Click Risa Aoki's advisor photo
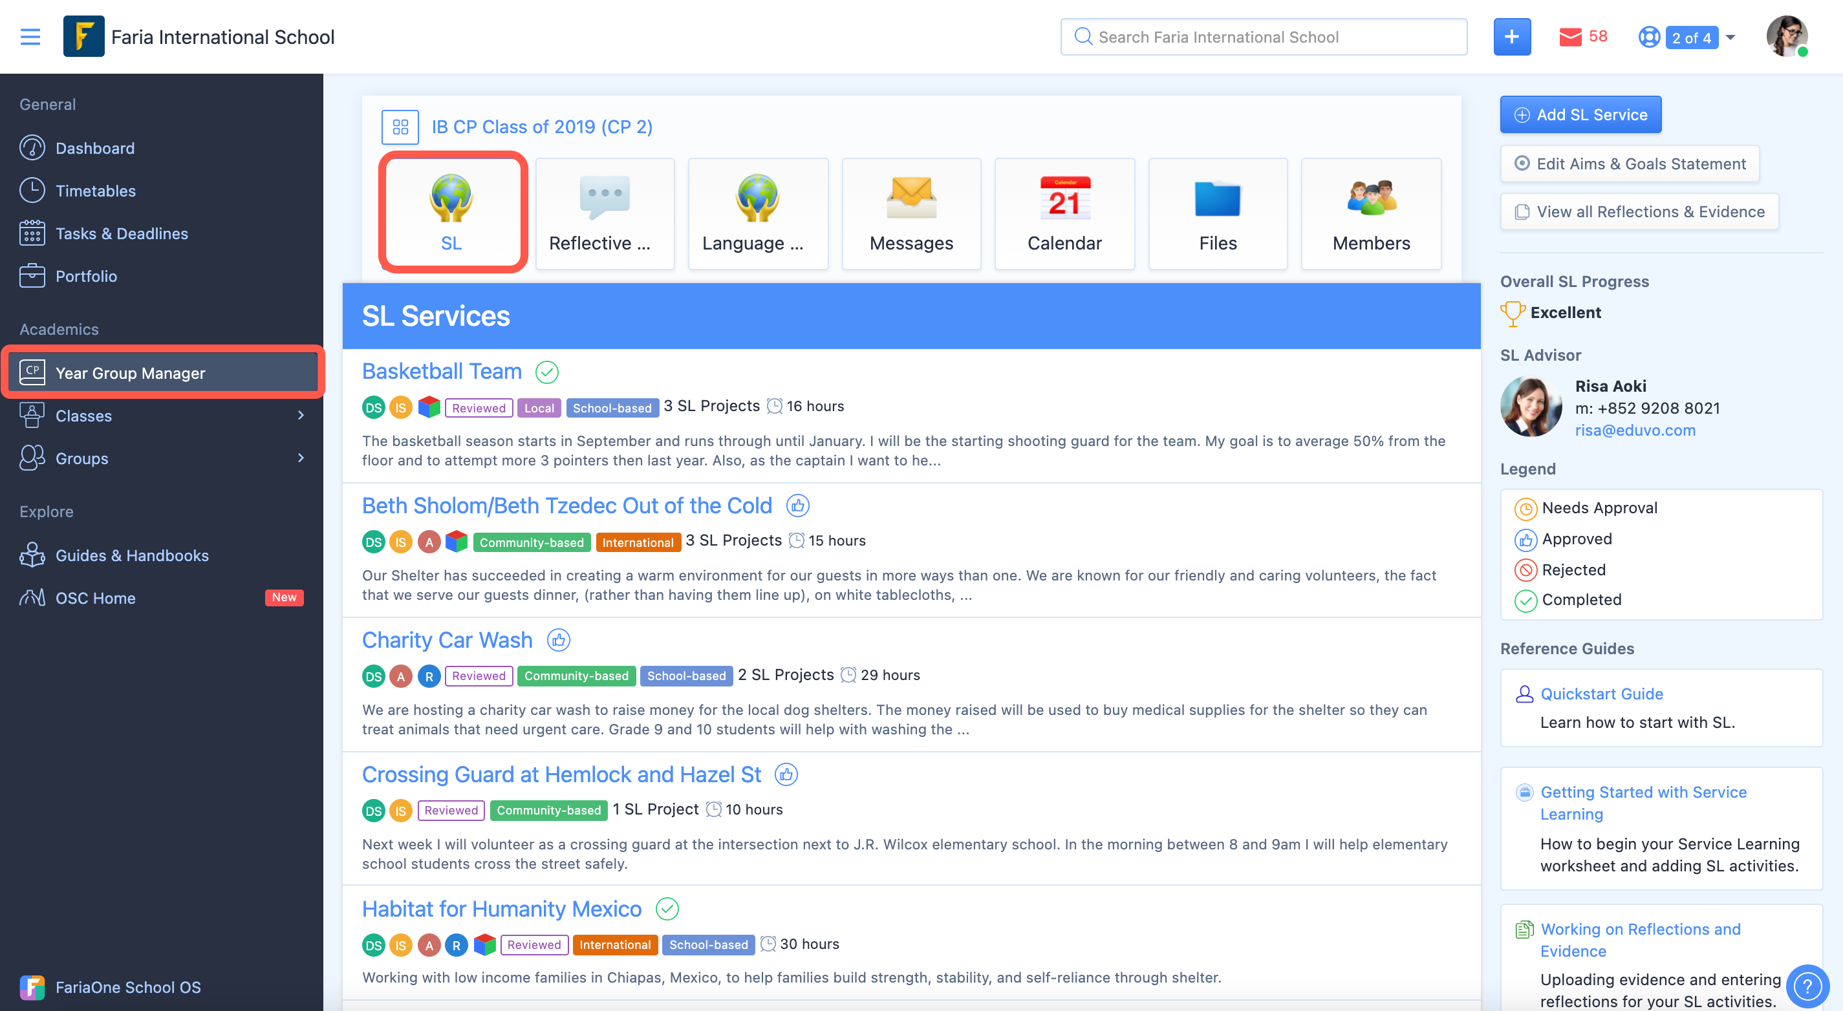The width and height of the screenshot is (1843, 1011). tap(1531, 407)
